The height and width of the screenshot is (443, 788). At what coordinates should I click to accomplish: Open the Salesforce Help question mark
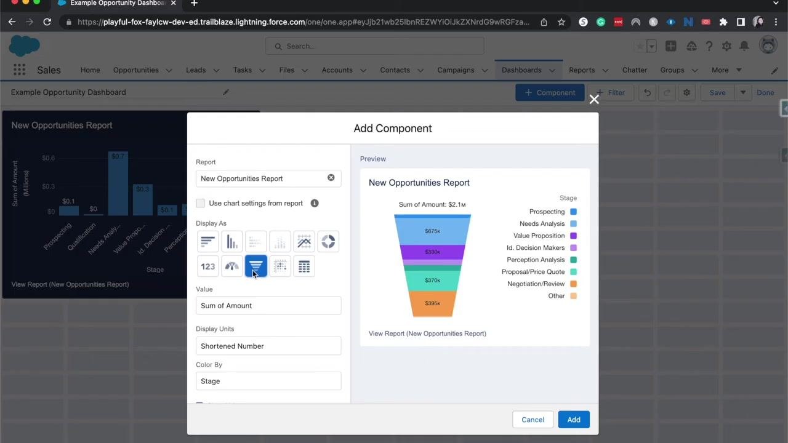(x=709, y=46)
